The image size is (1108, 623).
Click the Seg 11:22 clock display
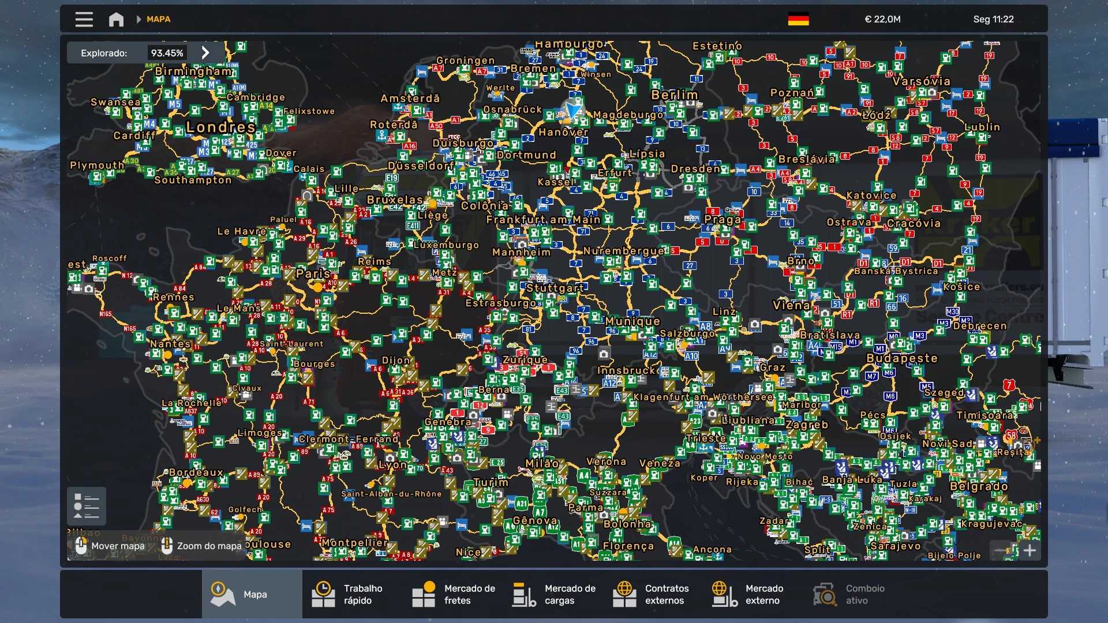(x=993, y=19)
